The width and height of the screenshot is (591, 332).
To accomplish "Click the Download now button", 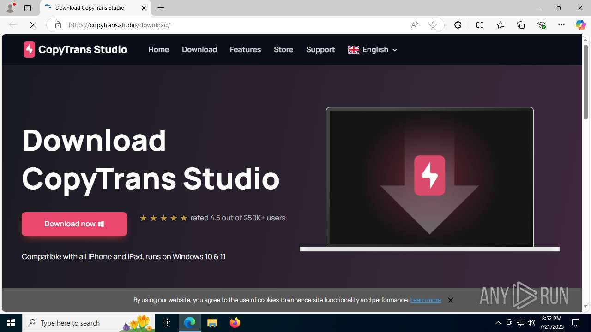I will (74, 224).
